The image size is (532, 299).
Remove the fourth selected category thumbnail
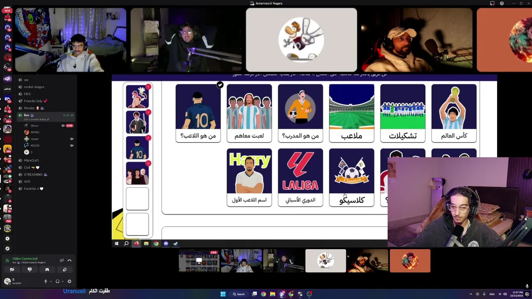pos(148,164)
